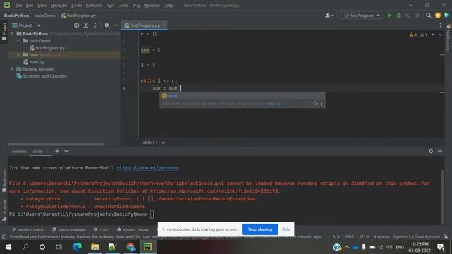Select opened file locate target icon
Image resolution: width=452 pixels, height=254 pixels.
(x=76, y=25)
